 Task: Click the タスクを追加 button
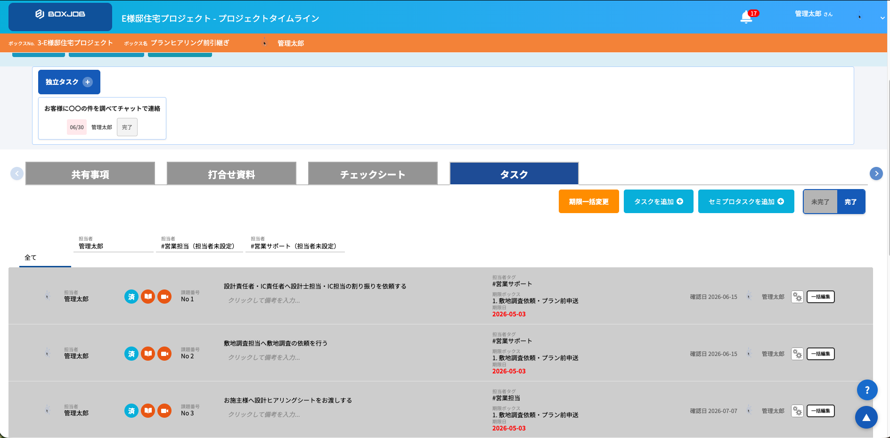click(659, 201)
